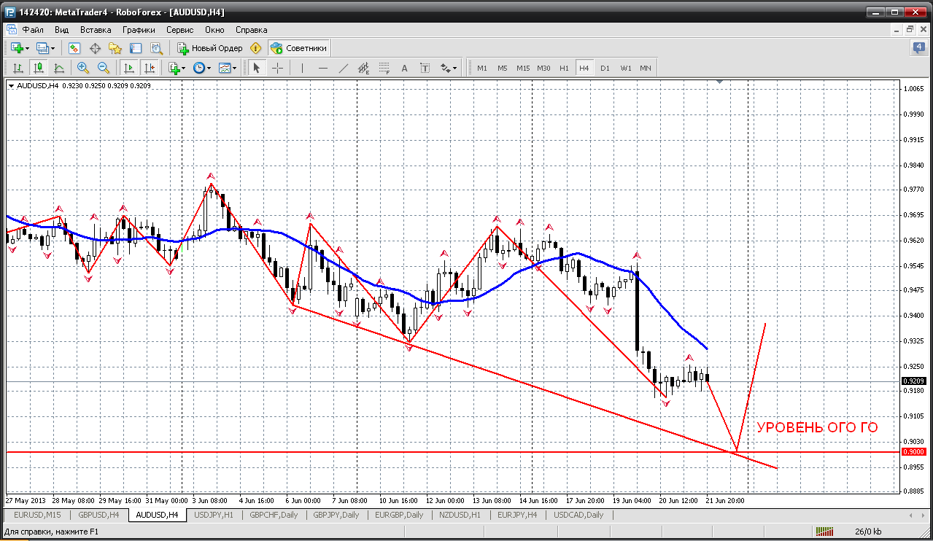Select the M15 timeframe
Viewport: 933px width, 541px height.
click(523, 68)
